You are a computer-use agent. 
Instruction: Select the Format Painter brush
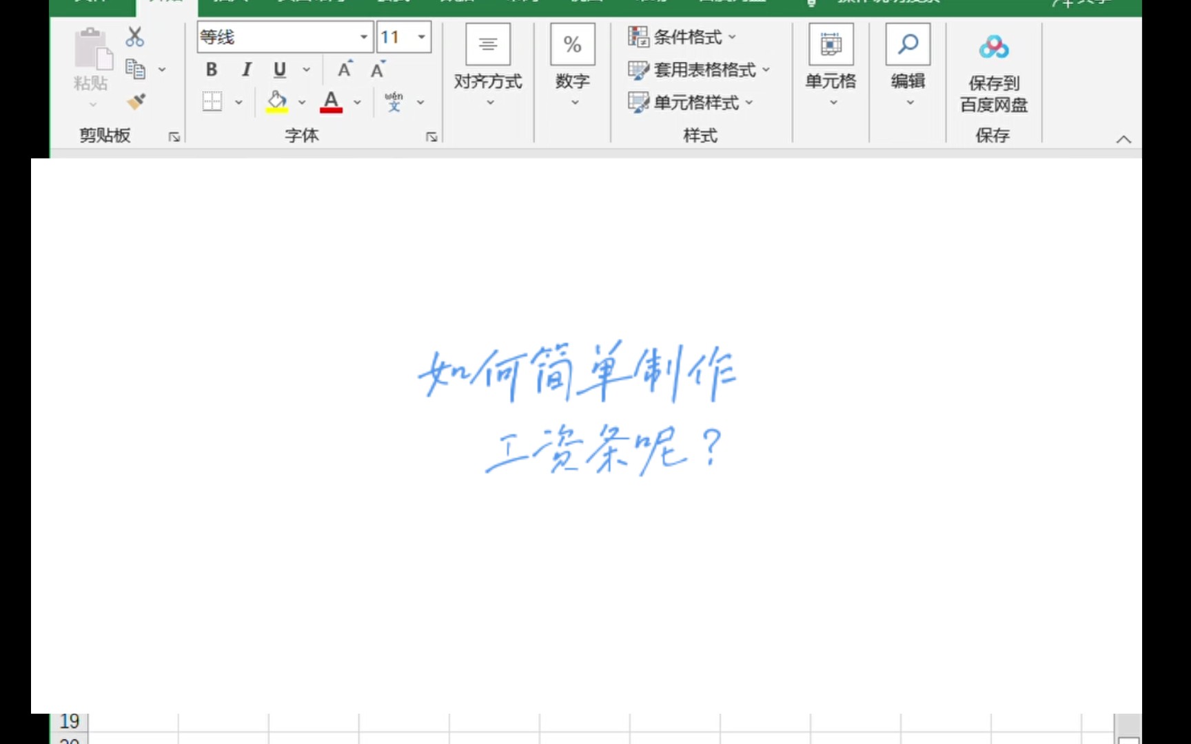(x=136, y=102)
